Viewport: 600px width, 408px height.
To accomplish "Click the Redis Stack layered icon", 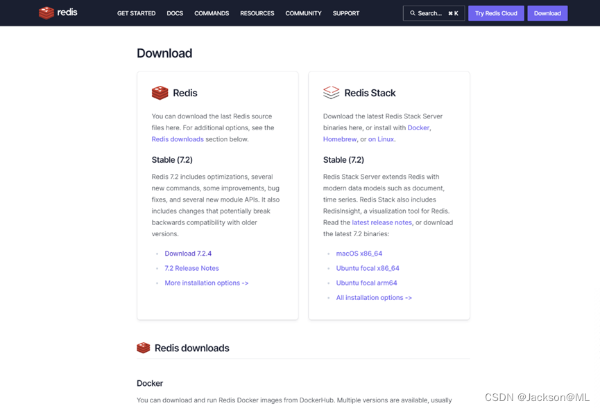I will [x=331, y=92].
